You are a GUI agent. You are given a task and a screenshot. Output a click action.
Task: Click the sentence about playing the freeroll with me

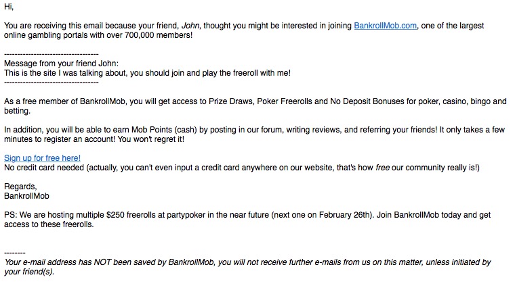pos(148,73)
